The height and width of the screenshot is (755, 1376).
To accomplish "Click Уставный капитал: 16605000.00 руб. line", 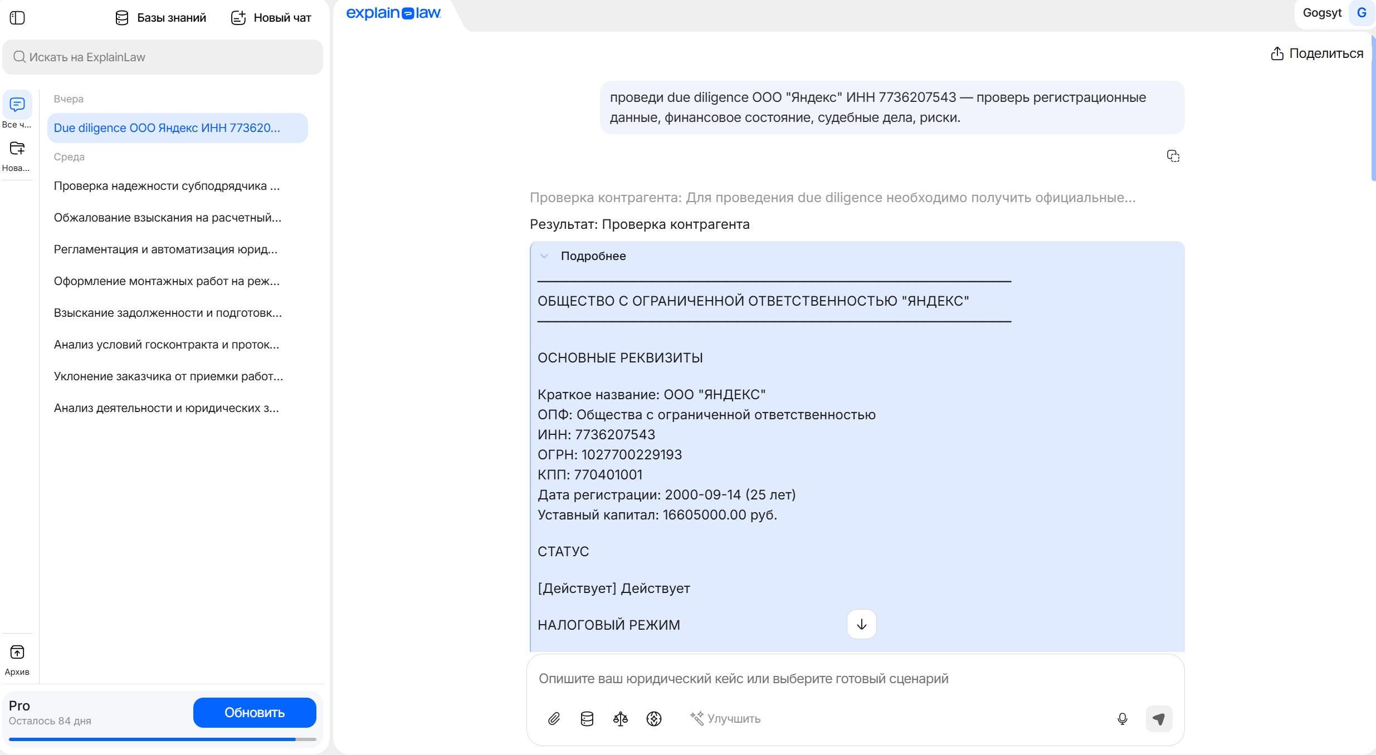I will (657, 515).
